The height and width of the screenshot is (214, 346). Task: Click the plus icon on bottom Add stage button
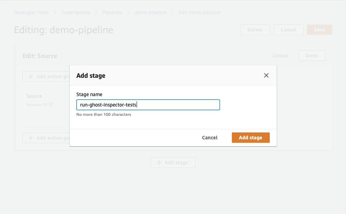[x=159, y=162]
